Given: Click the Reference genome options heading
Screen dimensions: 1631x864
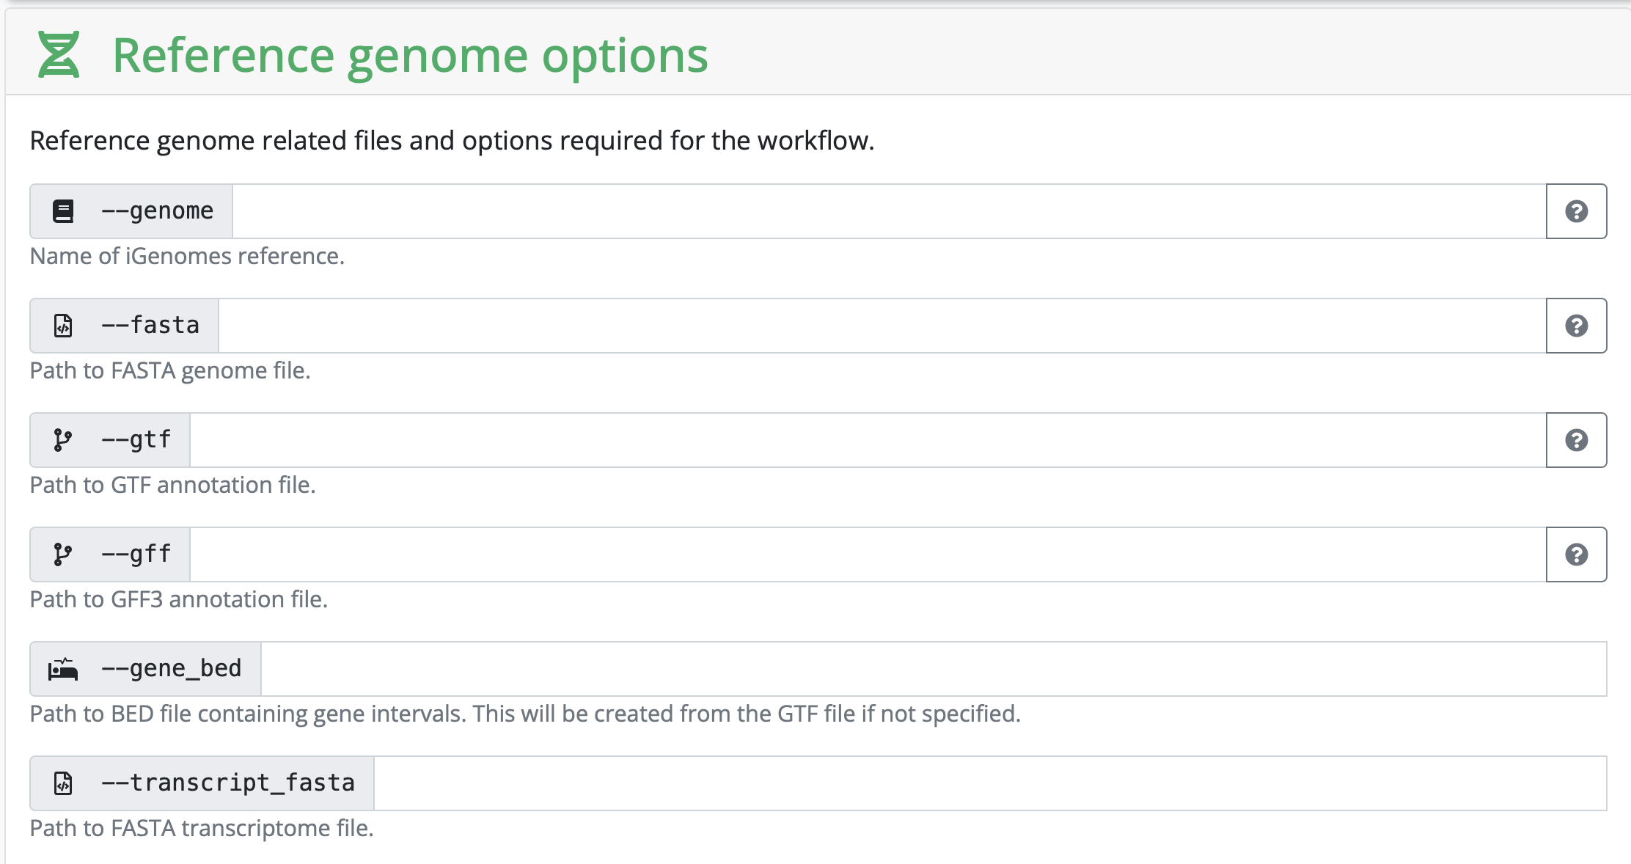Looking at the screenshot, I should pos(410,56).
